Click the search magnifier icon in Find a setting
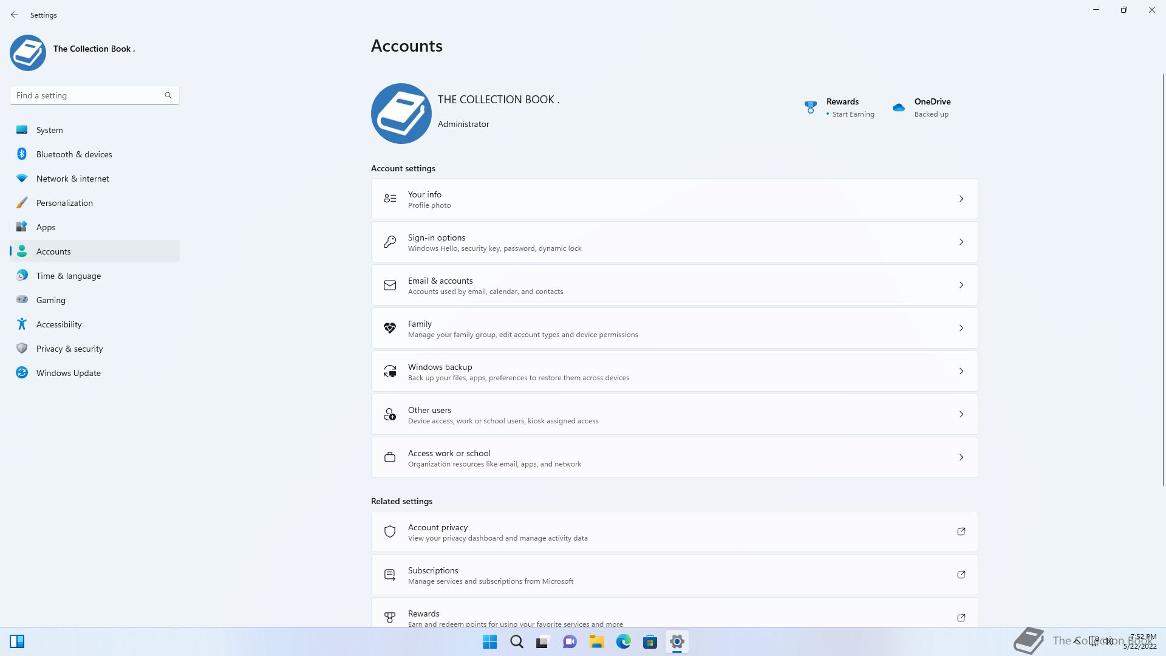Screen dimensions: 1166x656 click(x=168, y=95)
